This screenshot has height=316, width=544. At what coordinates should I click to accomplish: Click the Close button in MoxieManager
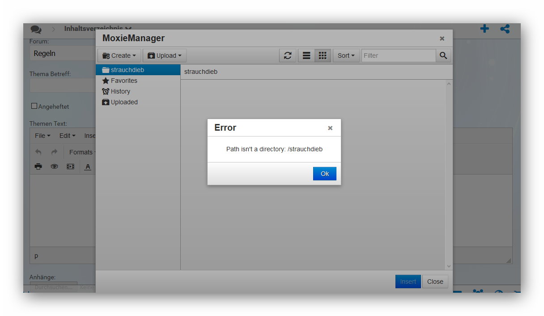tap(435, 282)
